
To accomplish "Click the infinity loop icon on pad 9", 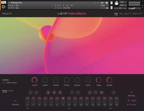I will coord(75,98).
